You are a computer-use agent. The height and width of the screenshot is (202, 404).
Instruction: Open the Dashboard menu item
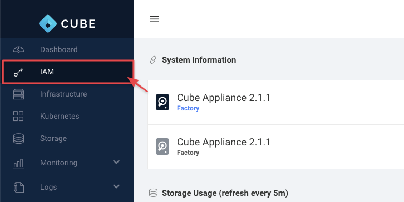coord(67,49)
